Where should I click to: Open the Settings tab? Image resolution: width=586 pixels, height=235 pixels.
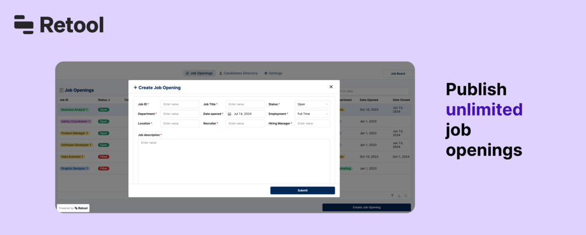tap(273, 73)
